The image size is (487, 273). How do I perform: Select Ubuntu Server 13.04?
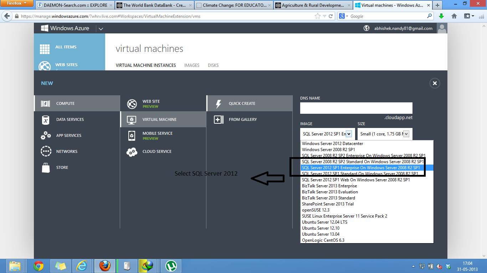tap(367, 234)
